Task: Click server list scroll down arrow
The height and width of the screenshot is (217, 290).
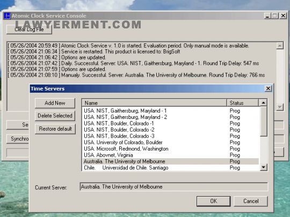Action: 263,167
